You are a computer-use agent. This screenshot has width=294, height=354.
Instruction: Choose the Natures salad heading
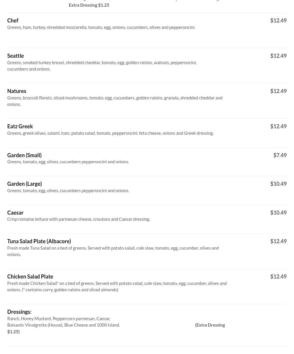pyautogui.click(x=17, y=91)
